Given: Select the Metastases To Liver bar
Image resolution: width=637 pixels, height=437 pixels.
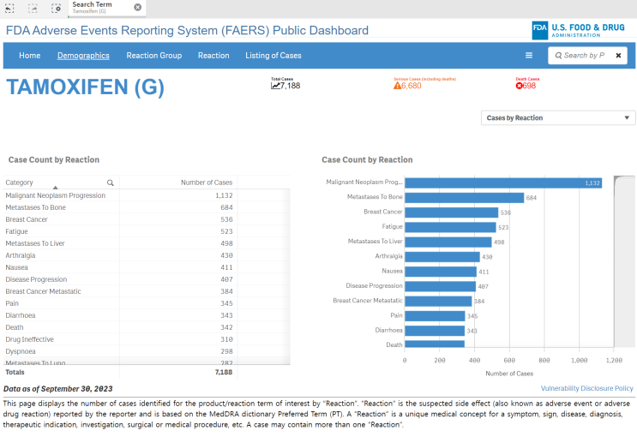Looking at the screenshot, I should coord(448,242).
